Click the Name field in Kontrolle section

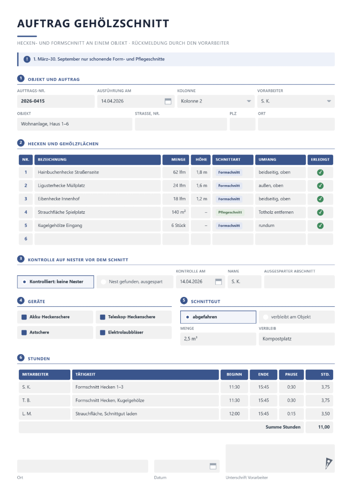tap(245, 282)
